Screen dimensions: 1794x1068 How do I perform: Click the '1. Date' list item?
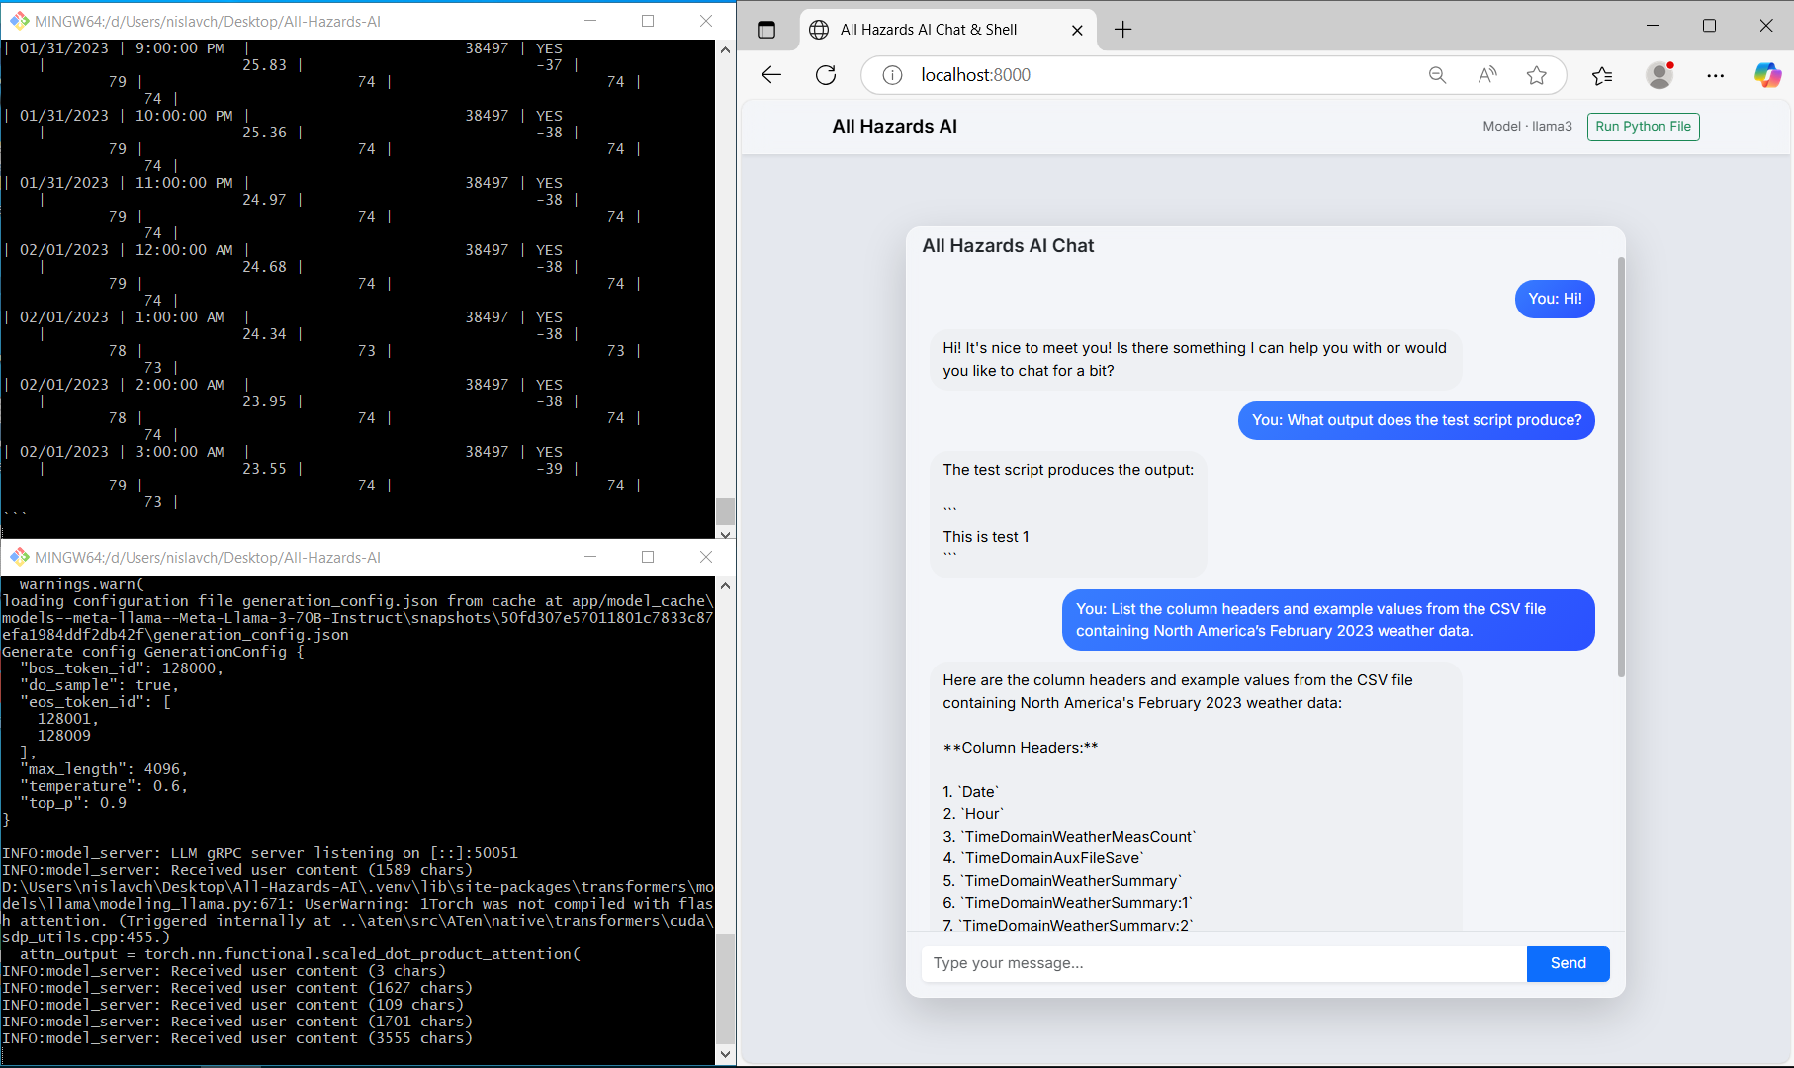tap(971, 792)
